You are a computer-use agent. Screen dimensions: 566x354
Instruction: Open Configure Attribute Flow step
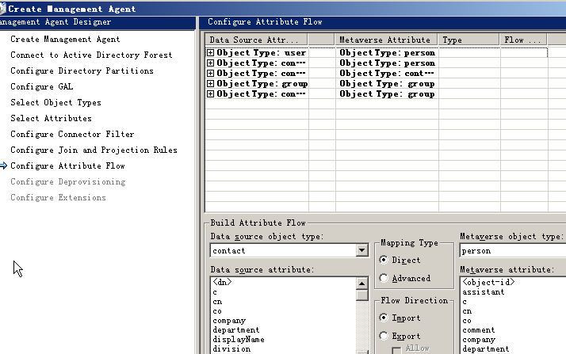[67, 166]
